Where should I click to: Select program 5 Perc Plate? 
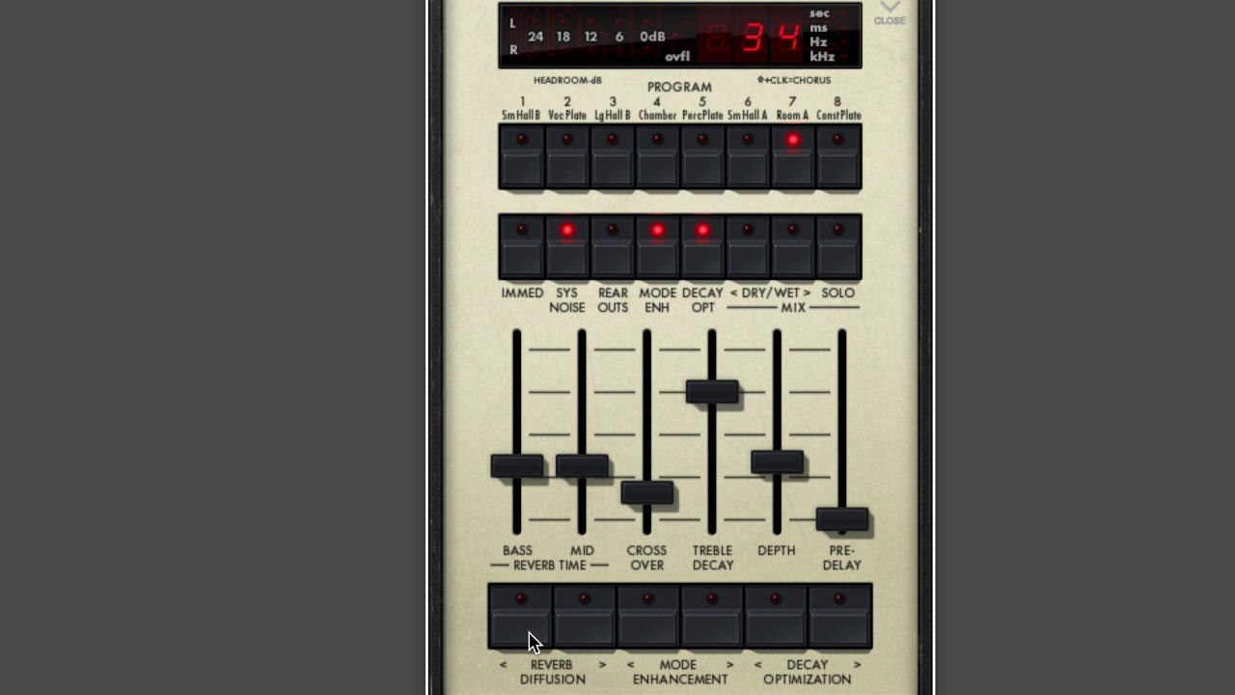(x=702, y=156)
